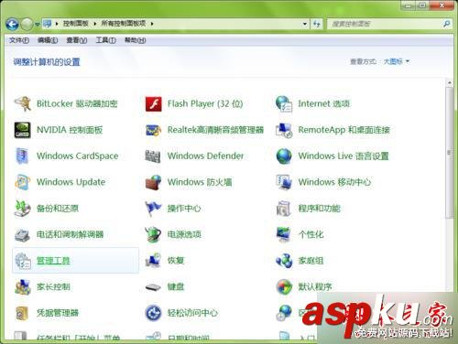Click the scrollbar up arrow
The image size is (458, 344).
click(x=449, y=82)
